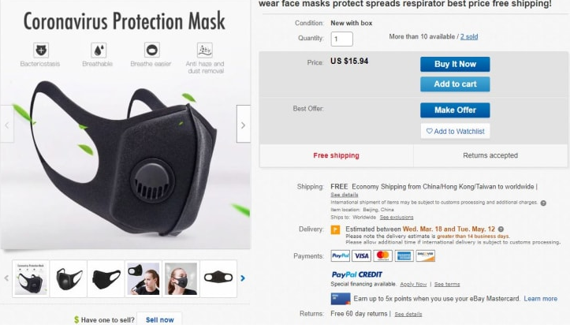Image resolution: width=570 pixels, height=328 pixels.
Task: Click the previous image arrow on main photo
Action: (x=7, y=124)
